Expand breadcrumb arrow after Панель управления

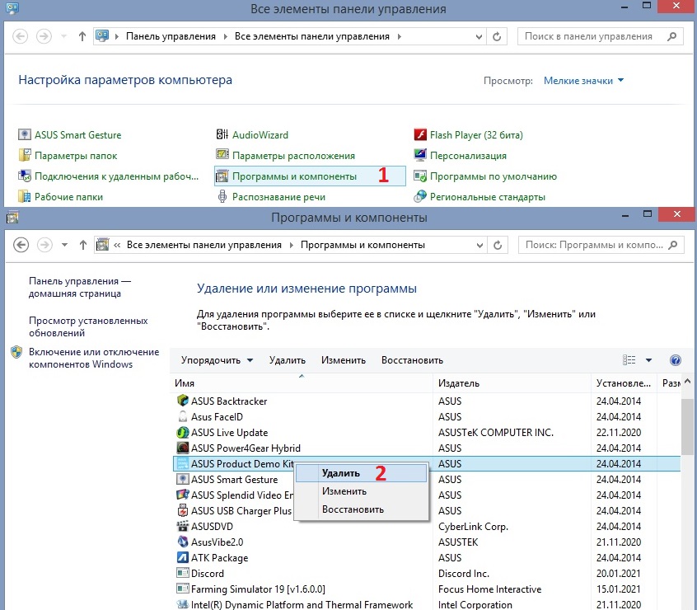coord(225,36)
